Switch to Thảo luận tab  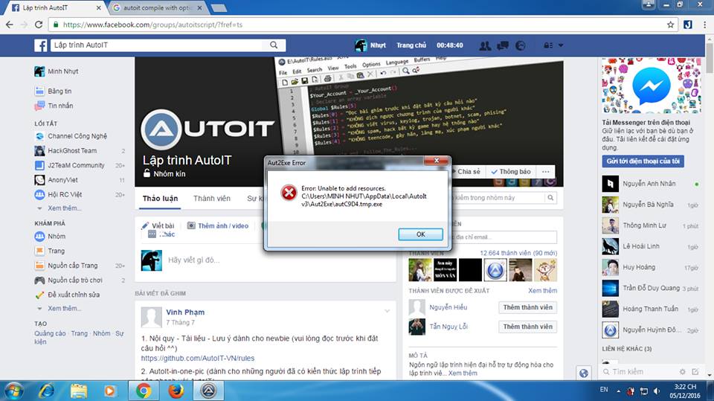coord(161,199)
